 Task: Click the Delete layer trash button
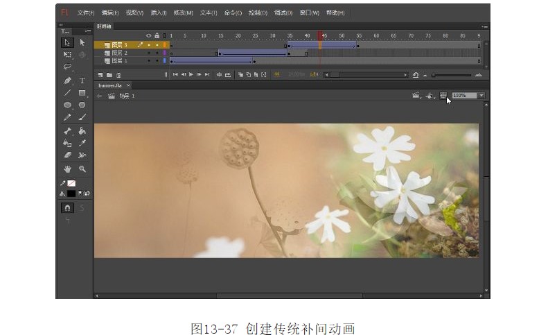(x=118, y=74)
